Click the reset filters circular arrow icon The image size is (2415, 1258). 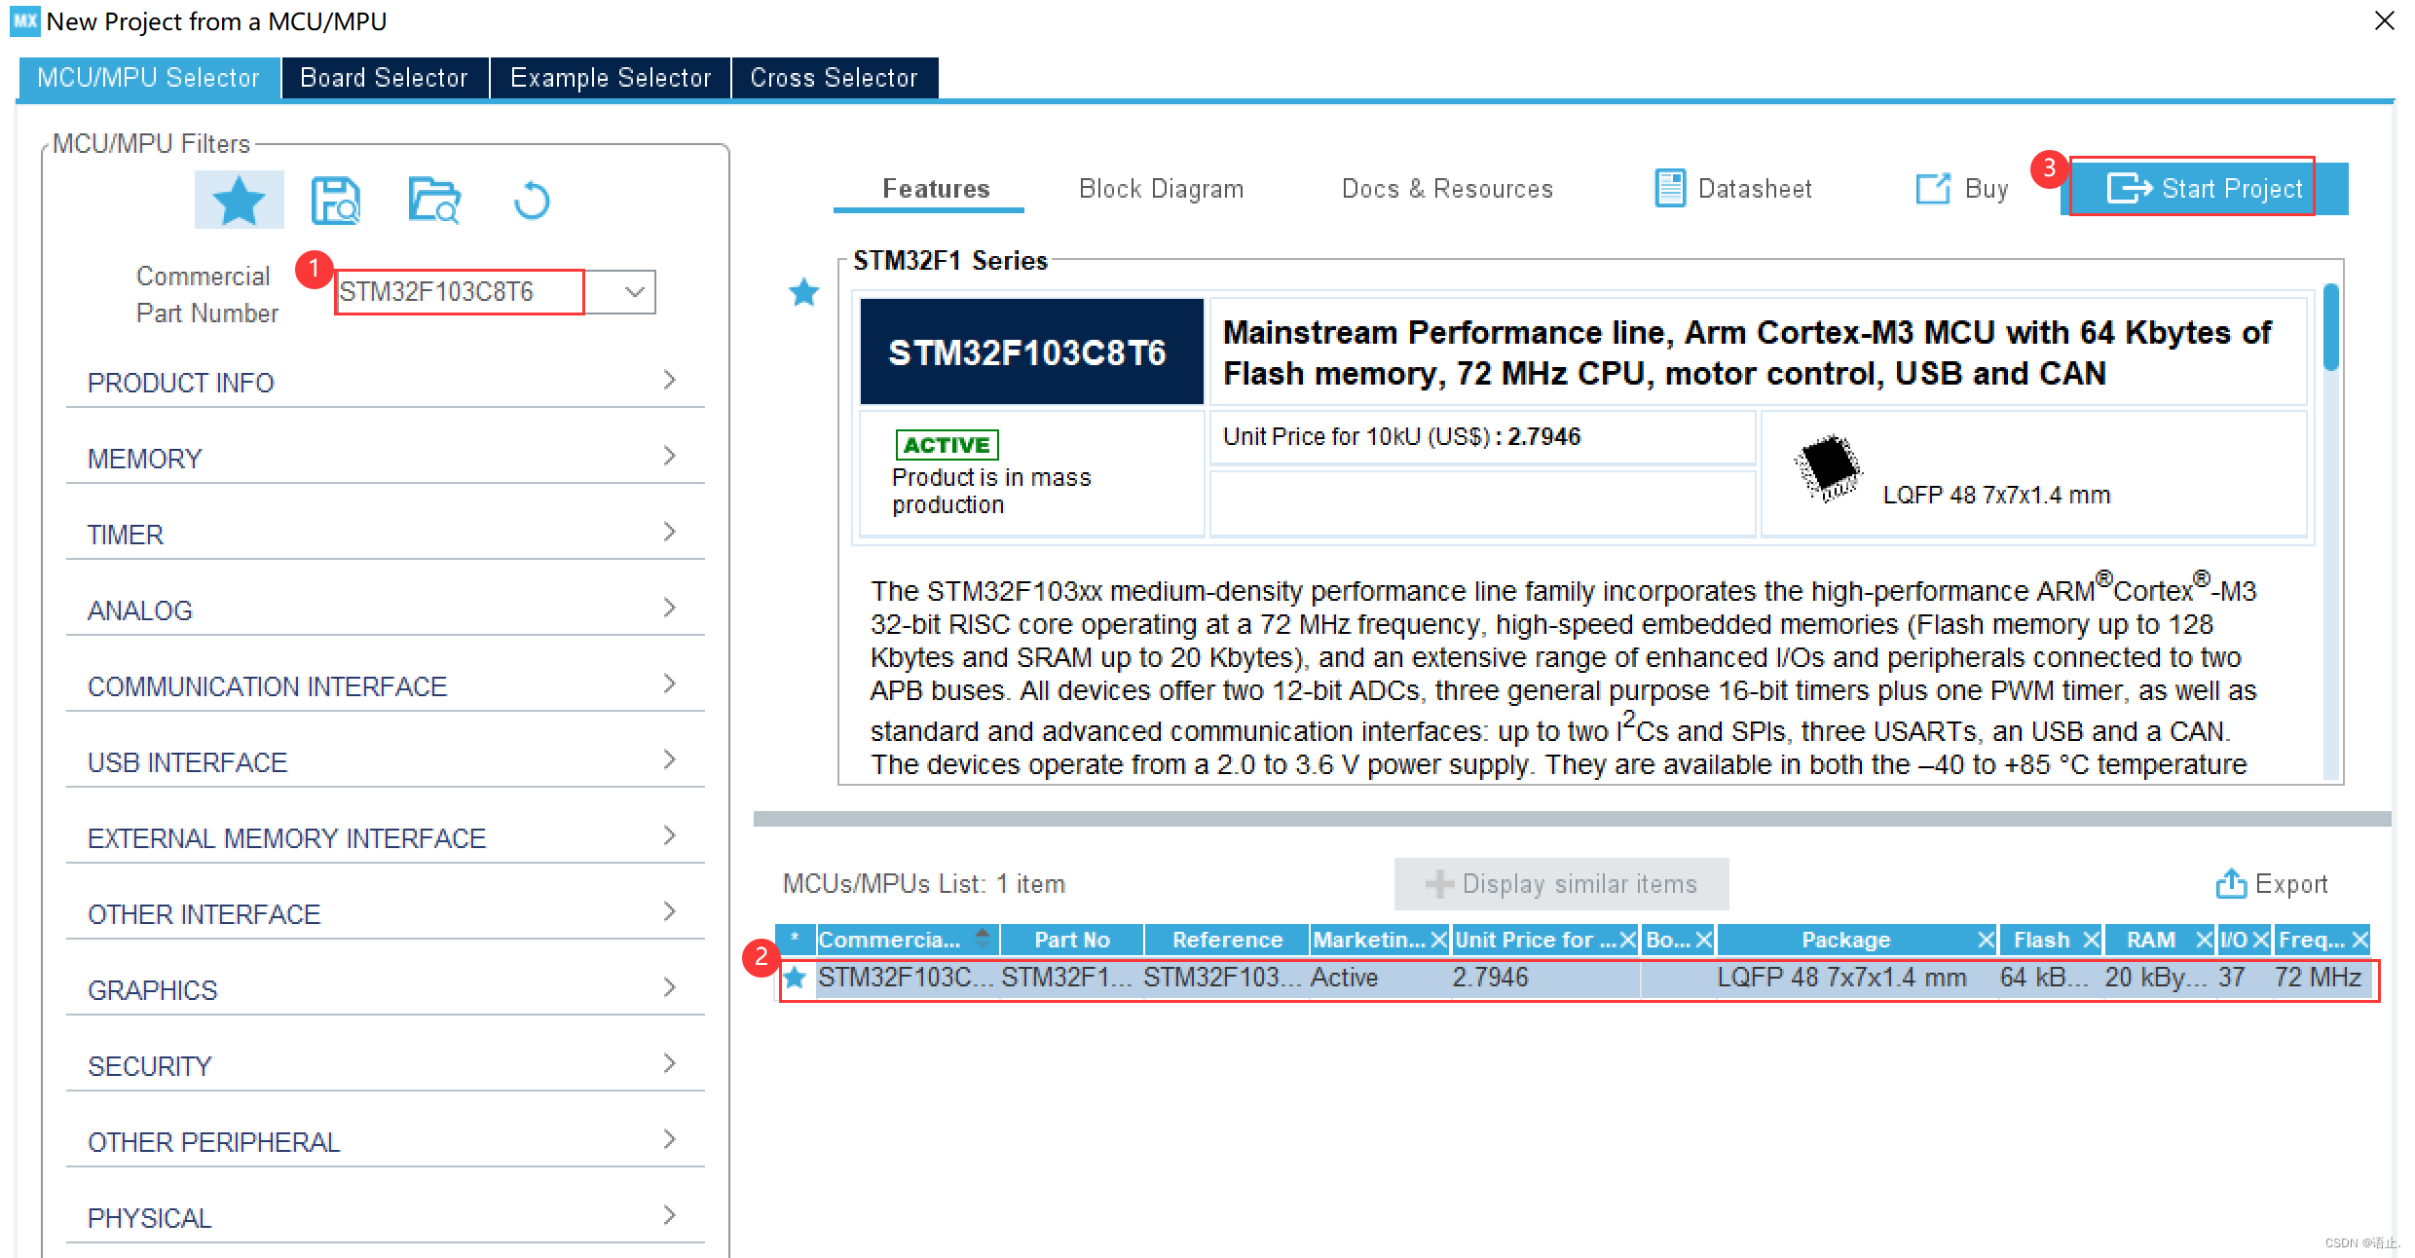(x=532, y=201)
